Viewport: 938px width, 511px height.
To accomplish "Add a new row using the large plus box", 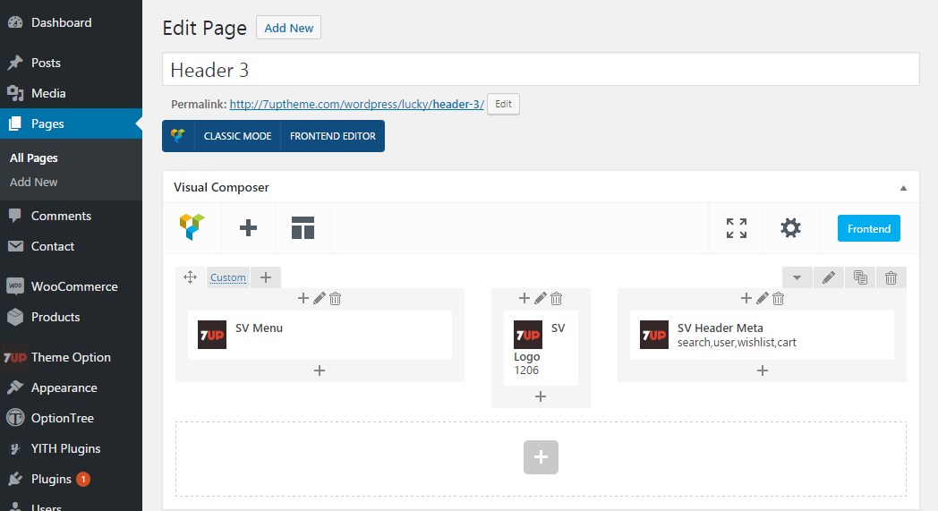I will (x=541, y=457).
